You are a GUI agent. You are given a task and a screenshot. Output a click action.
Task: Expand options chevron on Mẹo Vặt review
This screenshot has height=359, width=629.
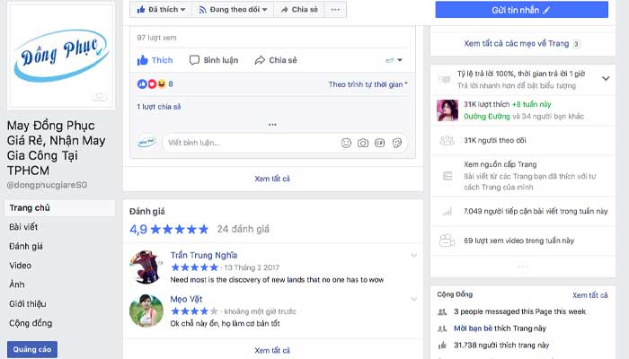pyautogui.click(x=413, y=299)
